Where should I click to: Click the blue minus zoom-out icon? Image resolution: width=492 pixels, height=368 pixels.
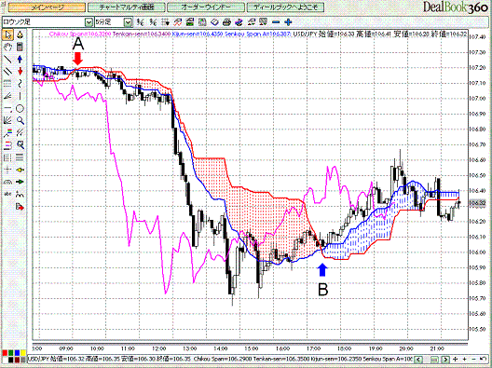(x=276, y=22)
